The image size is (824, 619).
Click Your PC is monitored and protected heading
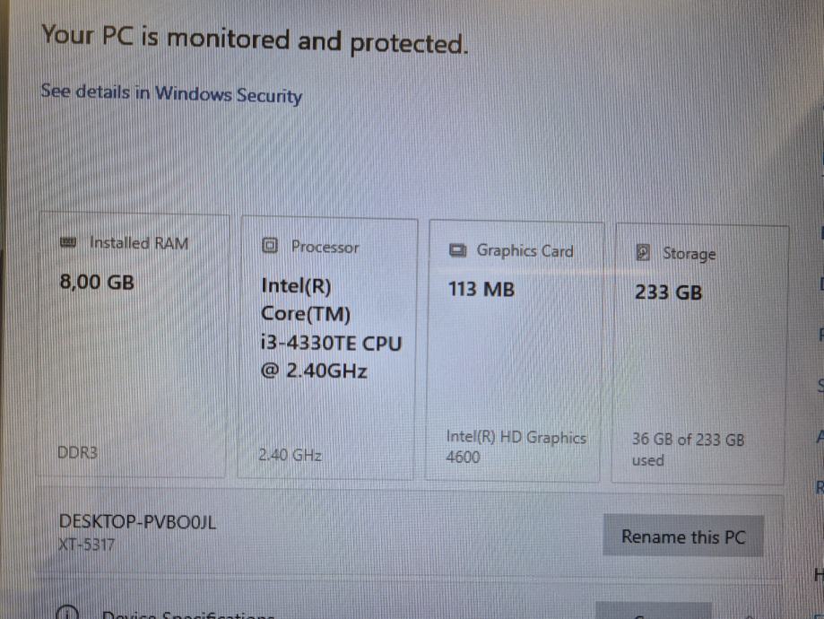[x=255, y=39]
